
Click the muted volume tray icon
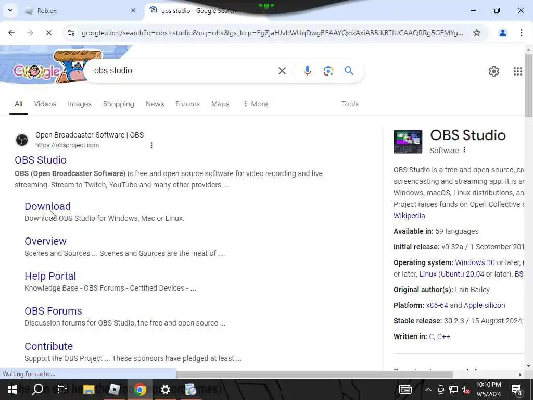coord(465,390)
